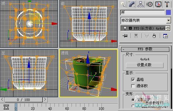Open the Create panel tab
This screenshot has height=111, width=173.
(123, 4)
